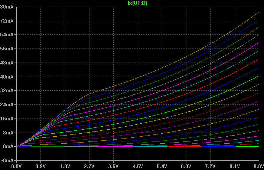Viewport: 264px width, 170px height.
Task: Click the 56mA y-axis tick label
Action: point(7,49)
